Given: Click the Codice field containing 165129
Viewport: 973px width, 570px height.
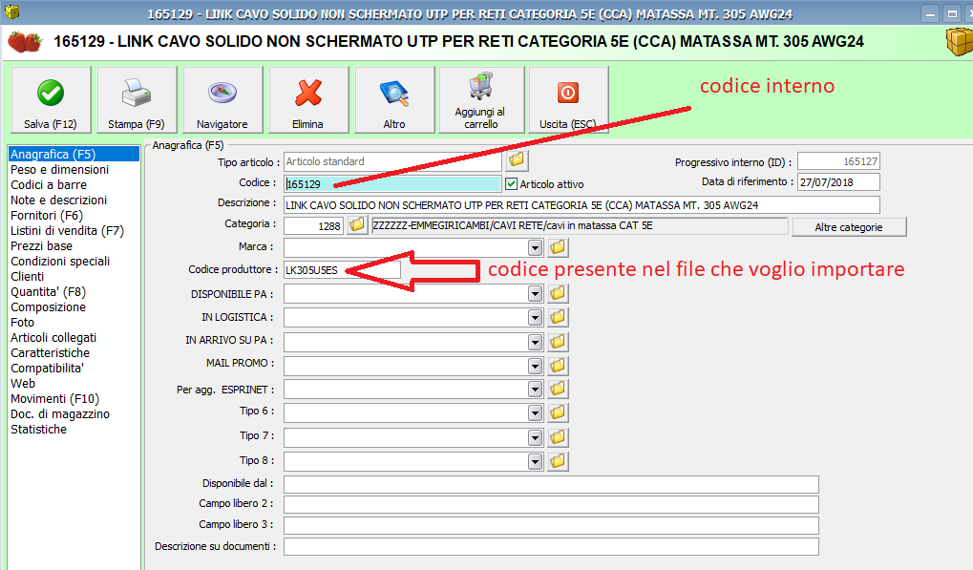Looking at the screenshot, I should pos(392,183).
